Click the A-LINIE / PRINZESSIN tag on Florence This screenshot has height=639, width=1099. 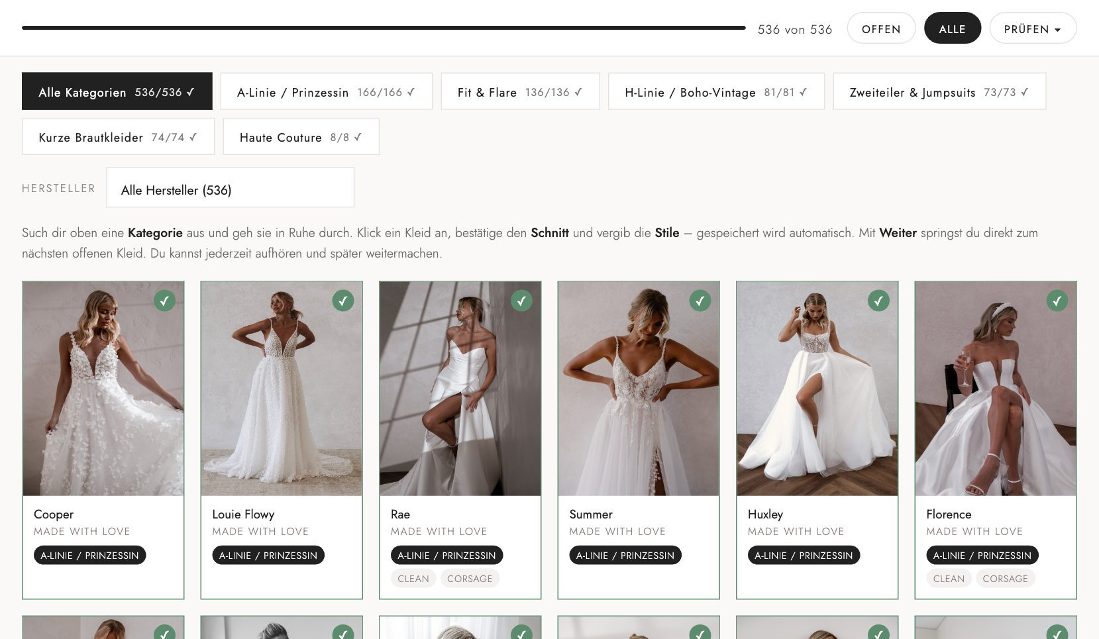click(x=982, y=555)
